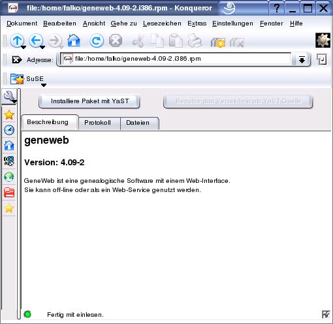Open the Dokument menu
This screenshot has height=324, width=333.
tap(22, 24)
